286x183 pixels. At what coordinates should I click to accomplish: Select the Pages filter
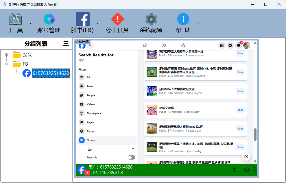click(107, 122)
